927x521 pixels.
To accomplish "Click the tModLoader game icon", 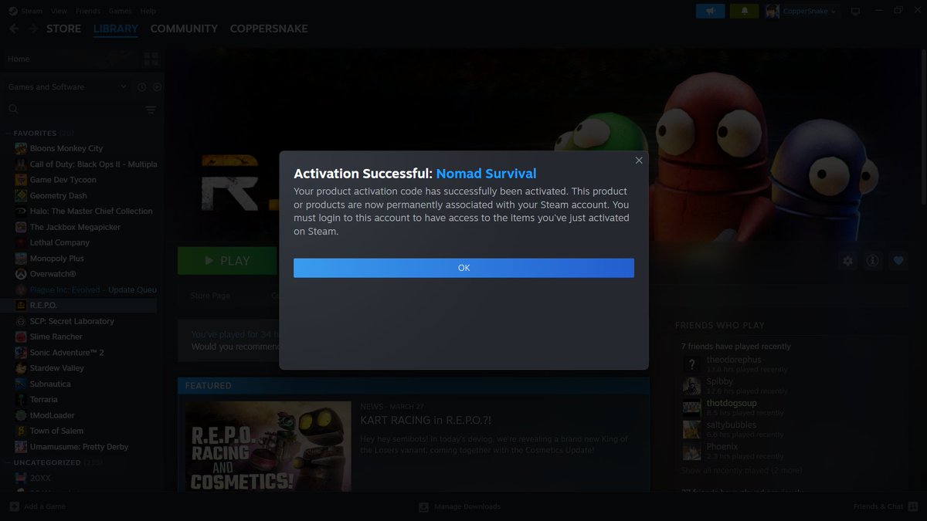I will (x=22, y=415).
